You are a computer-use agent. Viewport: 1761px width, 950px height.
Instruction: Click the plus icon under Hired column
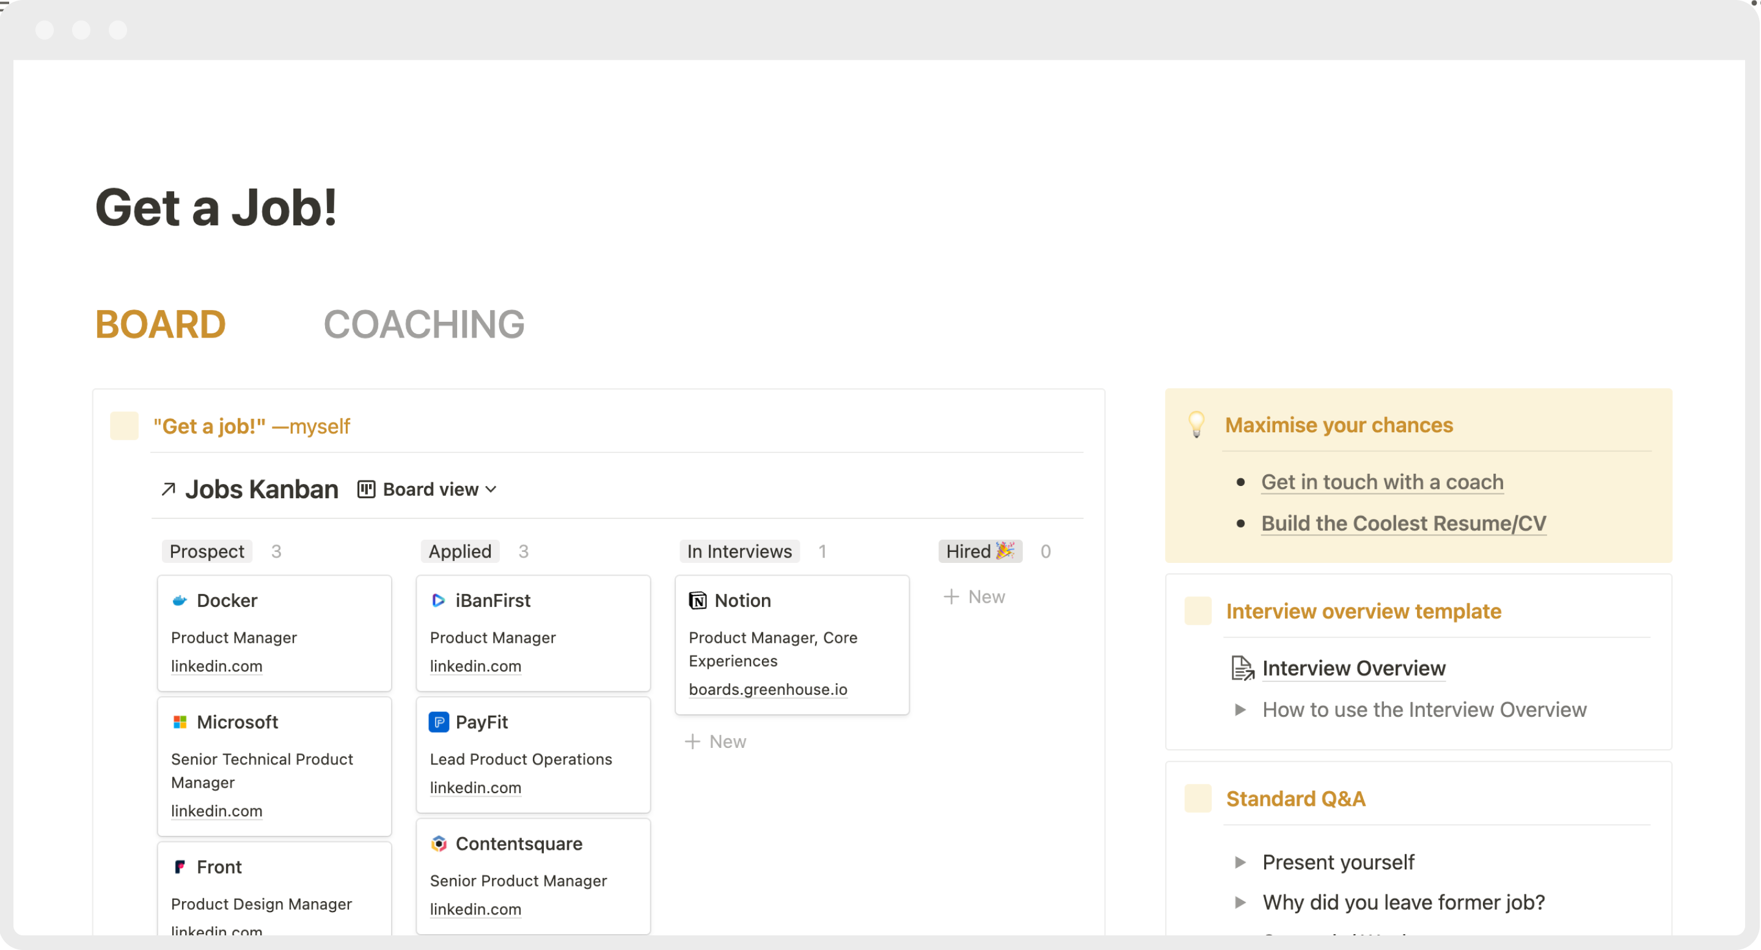(x=951, y=597)
